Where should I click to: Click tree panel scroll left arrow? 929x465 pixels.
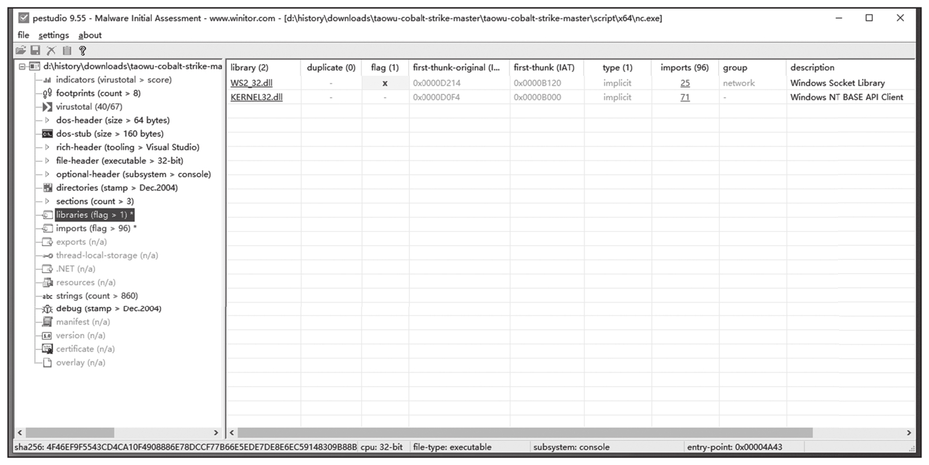tap(20, 433)
